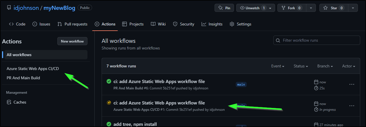The height and width of the screenshot is (127, 366).
Task: Click the Issues circle-dot icon
Action: [x=35, y=24]
